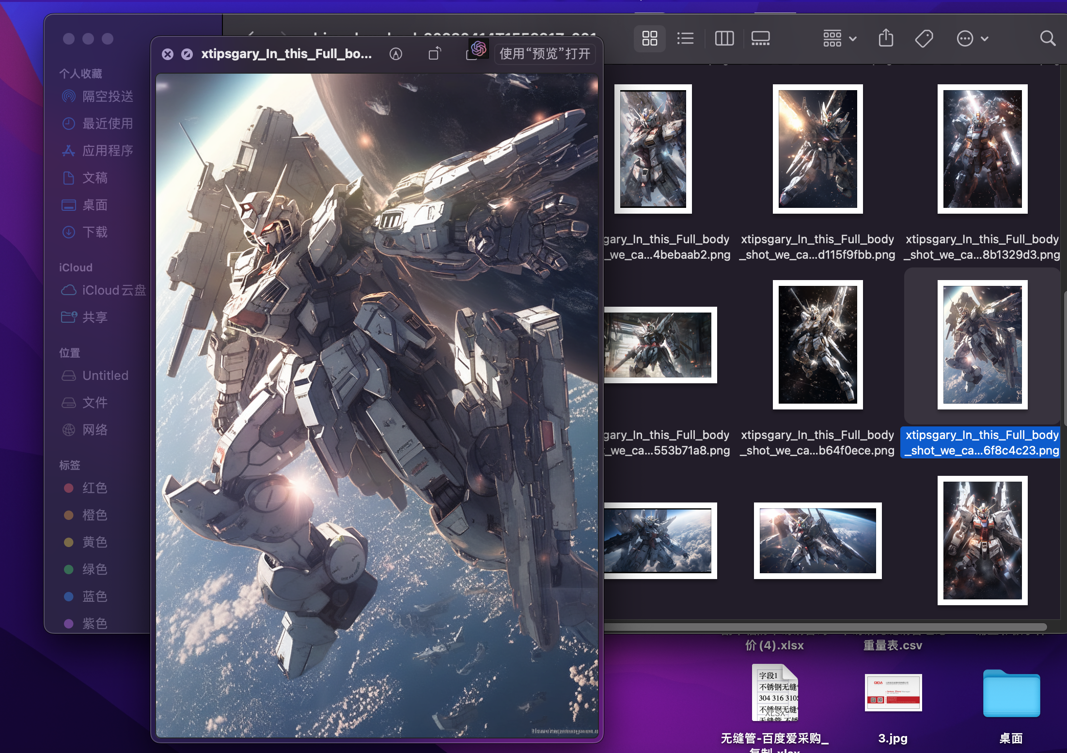The height and width of the screenshot is (753, 1067).
Task: Click the floating ChatGPT logo icon
Action: pyautogui.click(x=478, y=48)
